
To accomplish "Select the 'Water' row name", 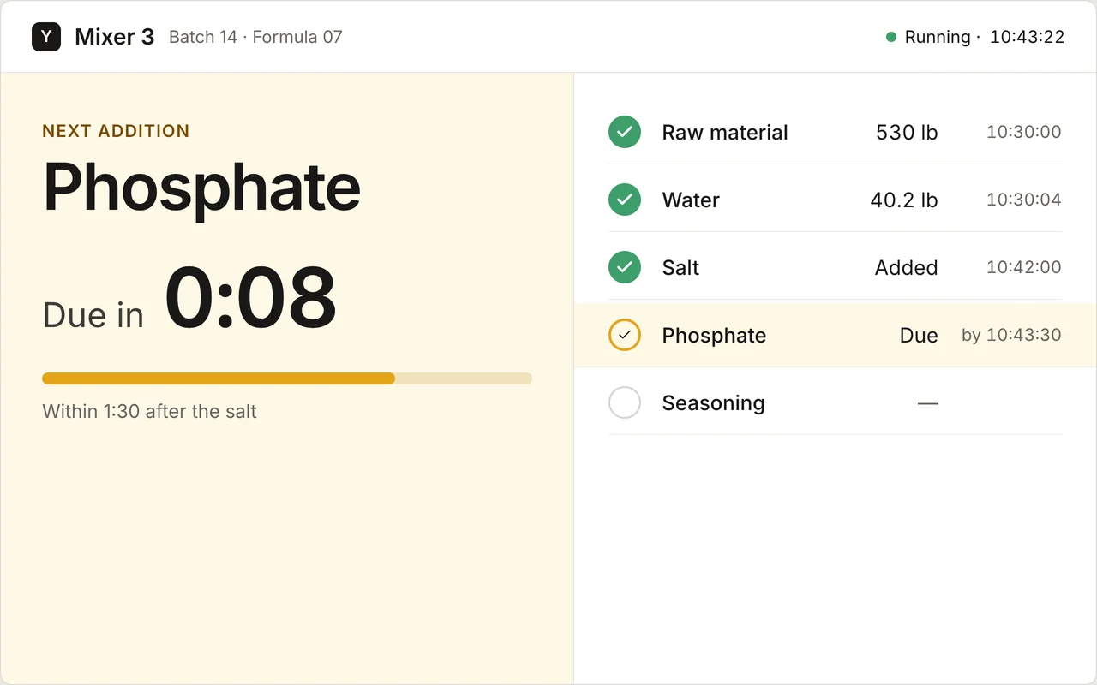I will (691, 200).
